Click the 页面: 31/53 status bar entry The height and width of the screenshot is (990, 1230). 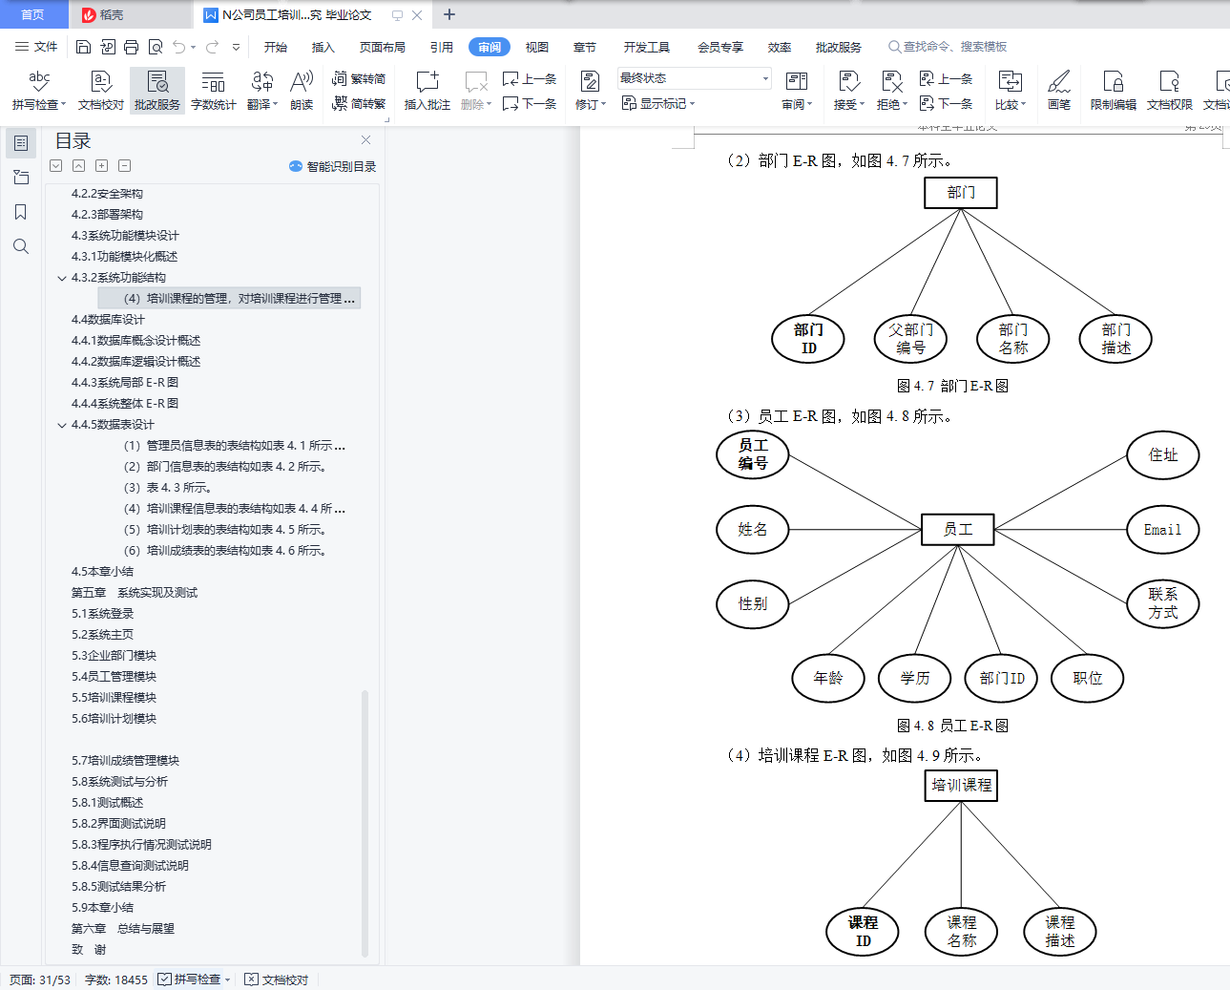click(40, 979)
